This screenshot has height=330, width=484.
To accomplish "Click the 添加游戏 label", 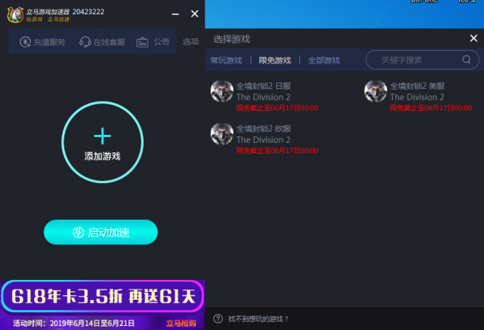I will pyautogui.click(x=102, y=156).
